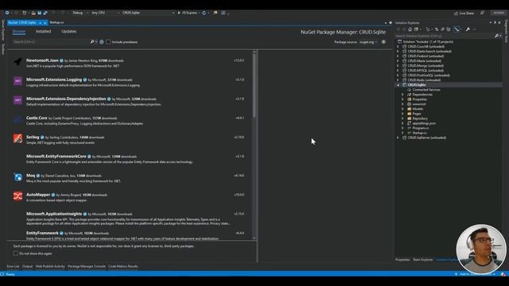Open the Error List tab
Viewport: 509px width, 286px height.
click(x=13, y=266)
